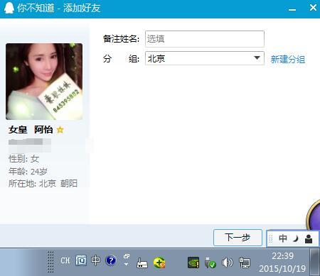Click the 年龄: 24岁 text
This screenshot has width=320, height=276.
point(28,171)
